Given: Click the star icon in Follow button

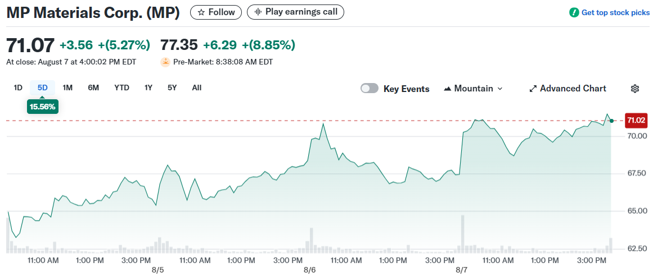Looking at the screenshot, I should [201, 12].
